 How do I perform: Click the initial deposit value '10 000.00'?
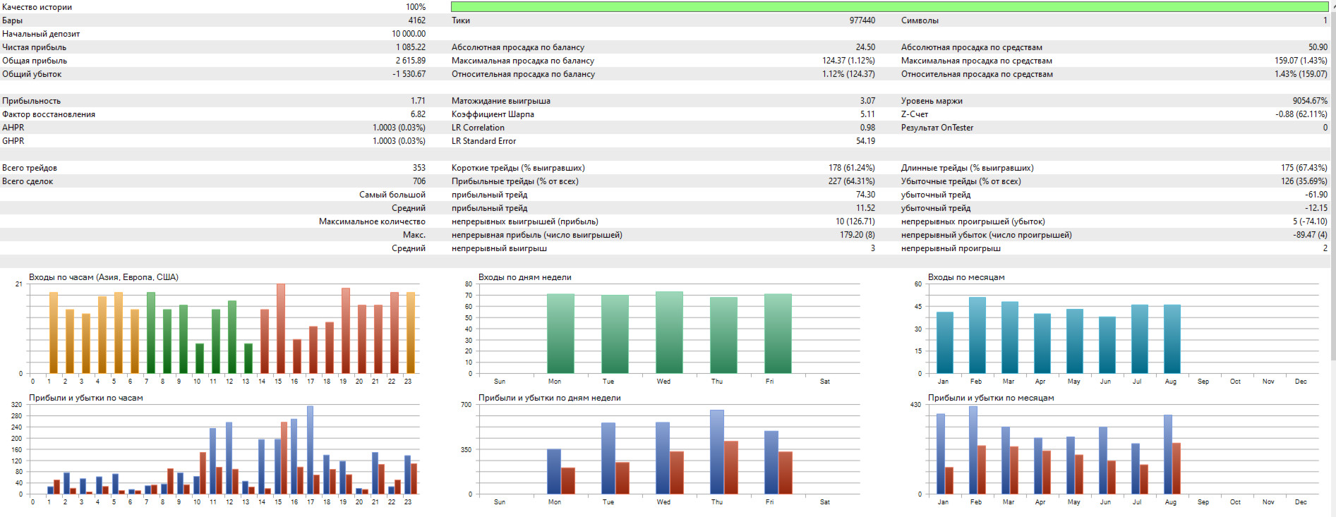(x=409, y=34)
